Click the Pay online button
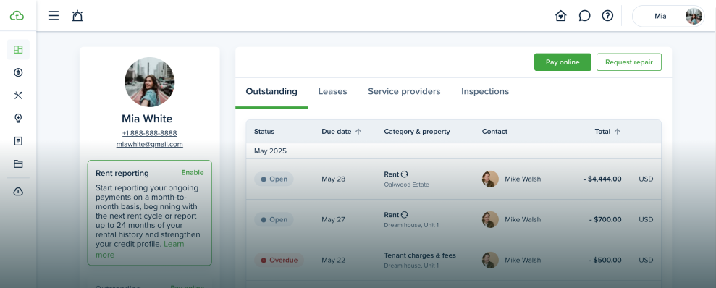This screenshot has height=288, width=716. [x=563, y=62]
